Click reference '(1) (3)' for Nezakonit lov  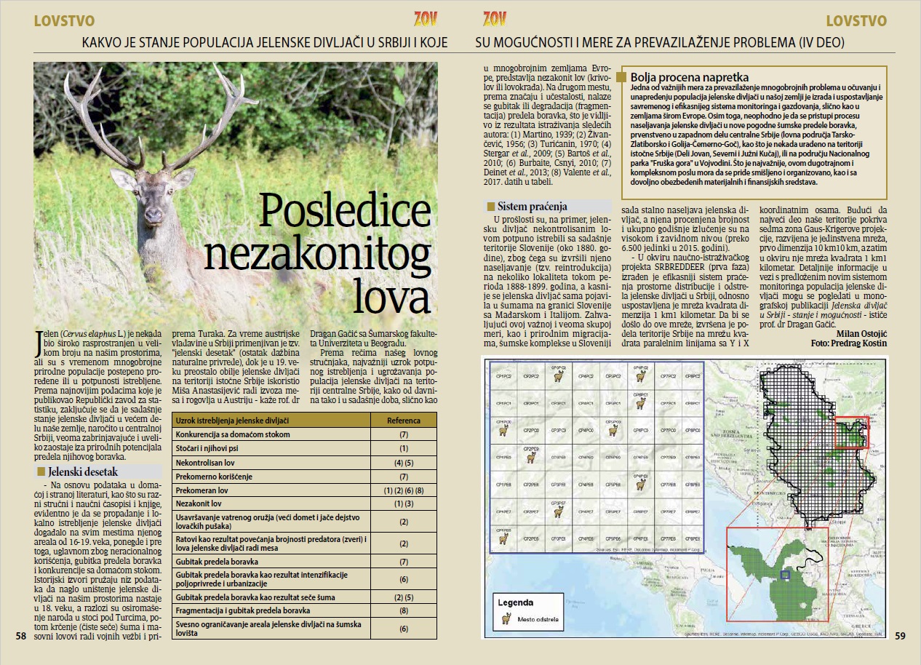(403, 503)
